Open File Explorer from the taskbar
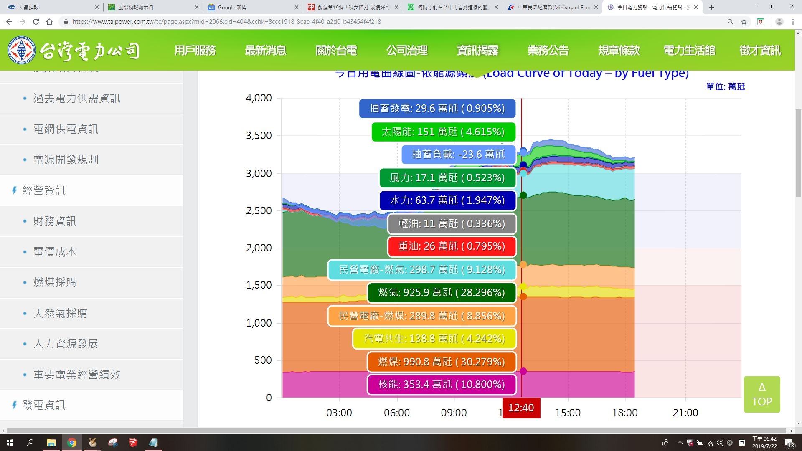Image resolution: width=802 pixels, height=451 pixels. [x=51, y=443]
